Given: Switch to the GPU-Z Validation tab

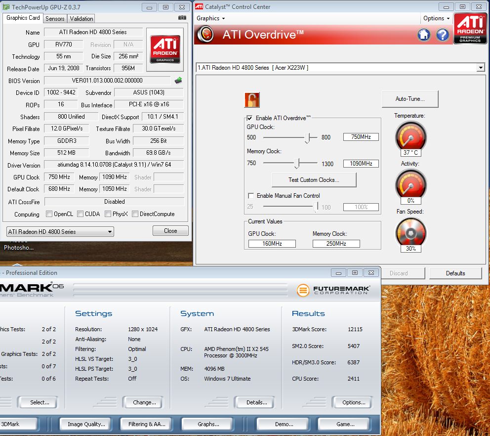Looking at the screenshot, I should (x=81, y=19).
